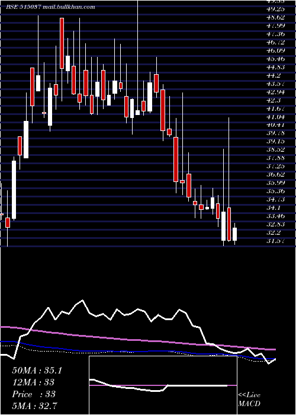296x415 pixels.
Task: Click the 35.99 price axis label
Action: [275, 183]
